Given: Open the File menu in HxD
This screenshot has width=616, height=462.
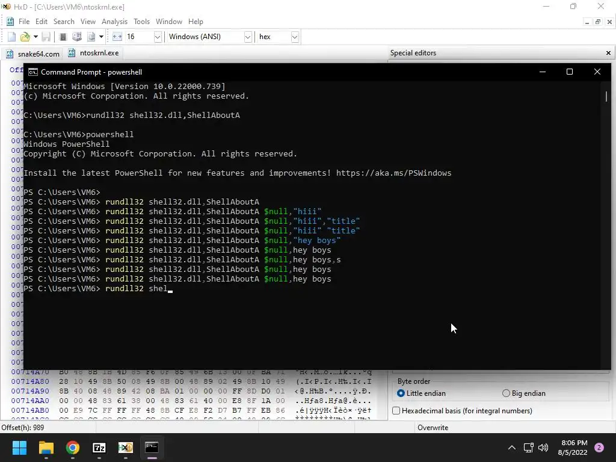Looking at the screenshot, I should coord(24,22).
